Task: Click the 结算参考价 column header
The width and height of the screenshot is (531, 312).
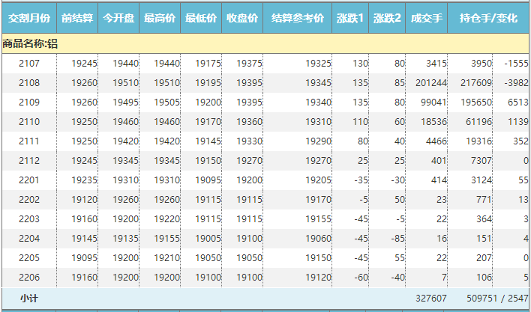Action: [x=298, y=17]
